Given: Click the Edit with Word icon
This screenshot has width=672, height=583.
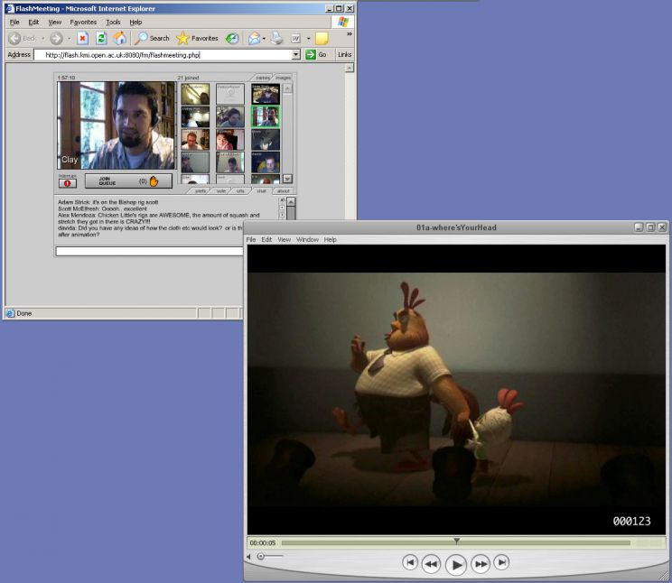Looking at the screenshot, I should click(x=295, y=39).
